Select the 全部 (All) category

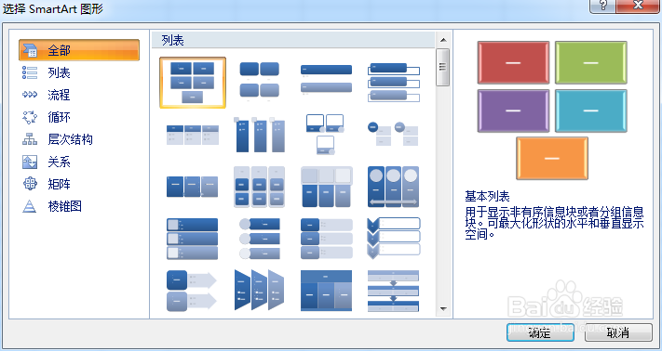pos(79,50)
